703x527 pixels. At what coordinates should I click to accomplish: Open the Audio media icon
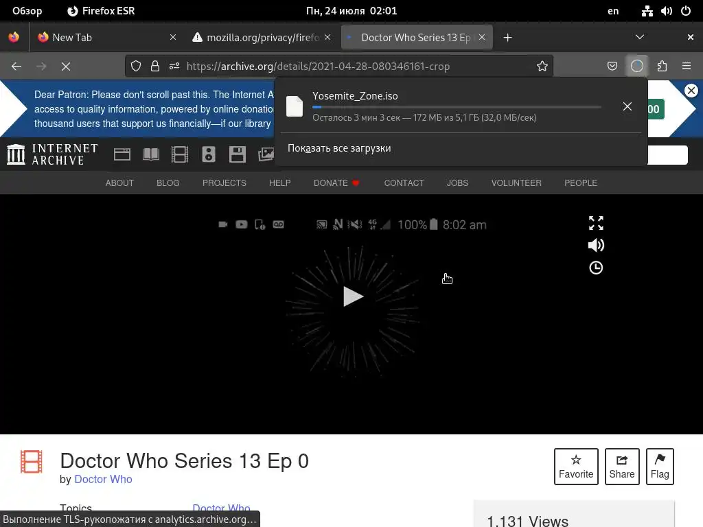click(x=209, y=154)
